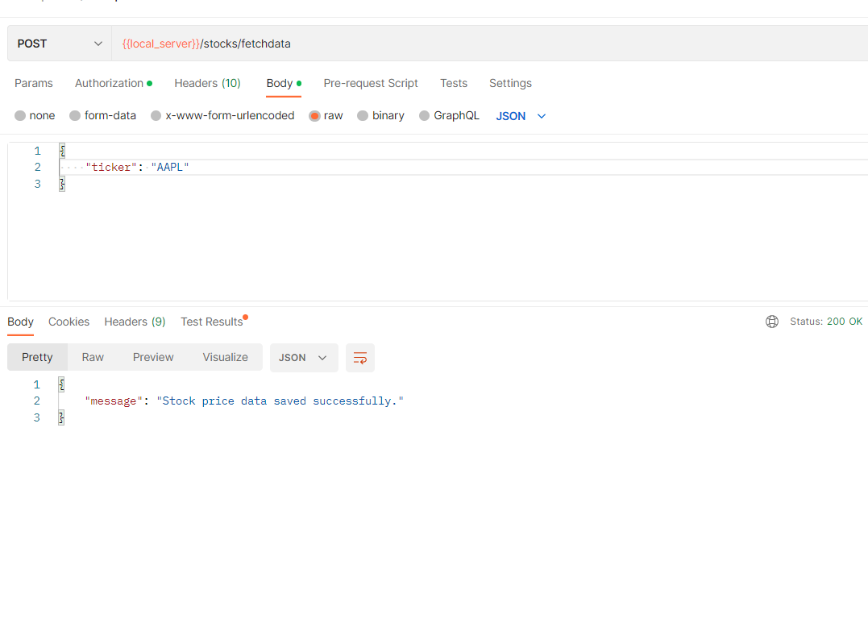
Task: Select the form-data radio option
Action: tap(75, 116)
